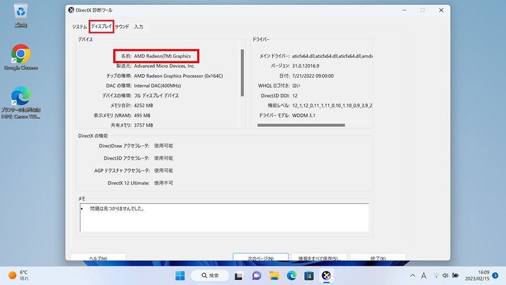Click 情報をすべて保存 button
The height and width of the screenshot is (285, 506).
tap(319, 257)
